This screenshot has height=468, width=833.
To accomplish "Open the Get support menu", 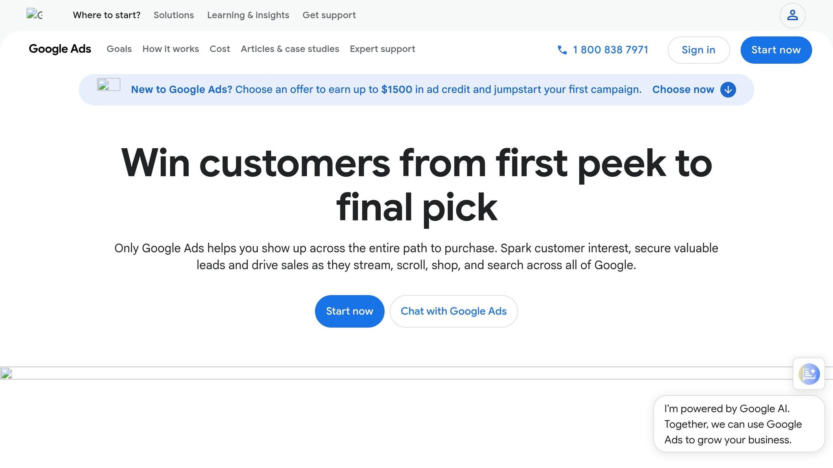I will click(329, 15).
